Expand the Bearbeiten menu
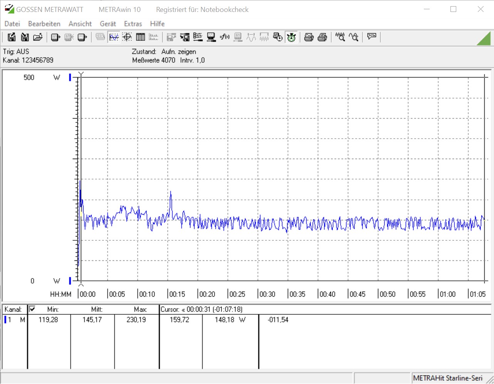The width and height of the screenshot is (494, 384). click(x=44, y=24)
